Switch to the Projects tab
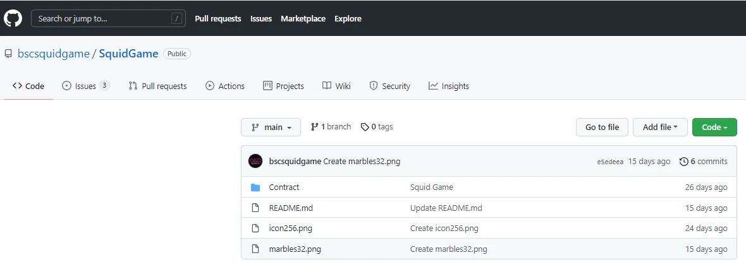 pos(284,86)
